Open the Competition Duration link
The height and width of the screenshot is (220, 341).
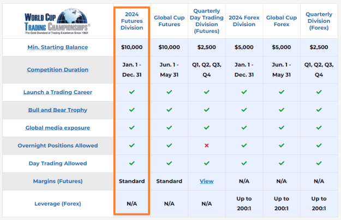pos(58,70)
